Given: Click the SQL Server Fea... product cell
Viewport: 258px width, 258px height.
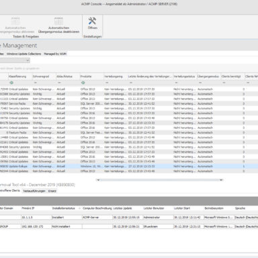Looking at the screenshot, I should [92, 132].
